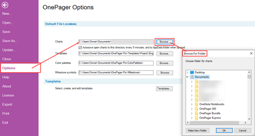Click the Templates path input field
Screen dimensions: 255x136
click(116, 53)
